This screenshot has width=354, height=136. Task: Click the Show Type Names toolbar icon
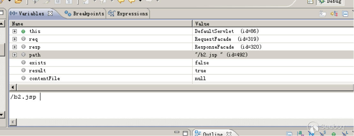pos(323,14)
